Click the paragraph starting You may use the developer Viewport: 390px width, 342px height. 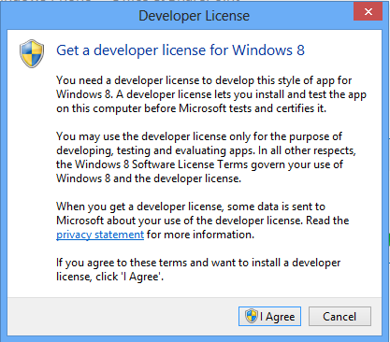(206, 157)
